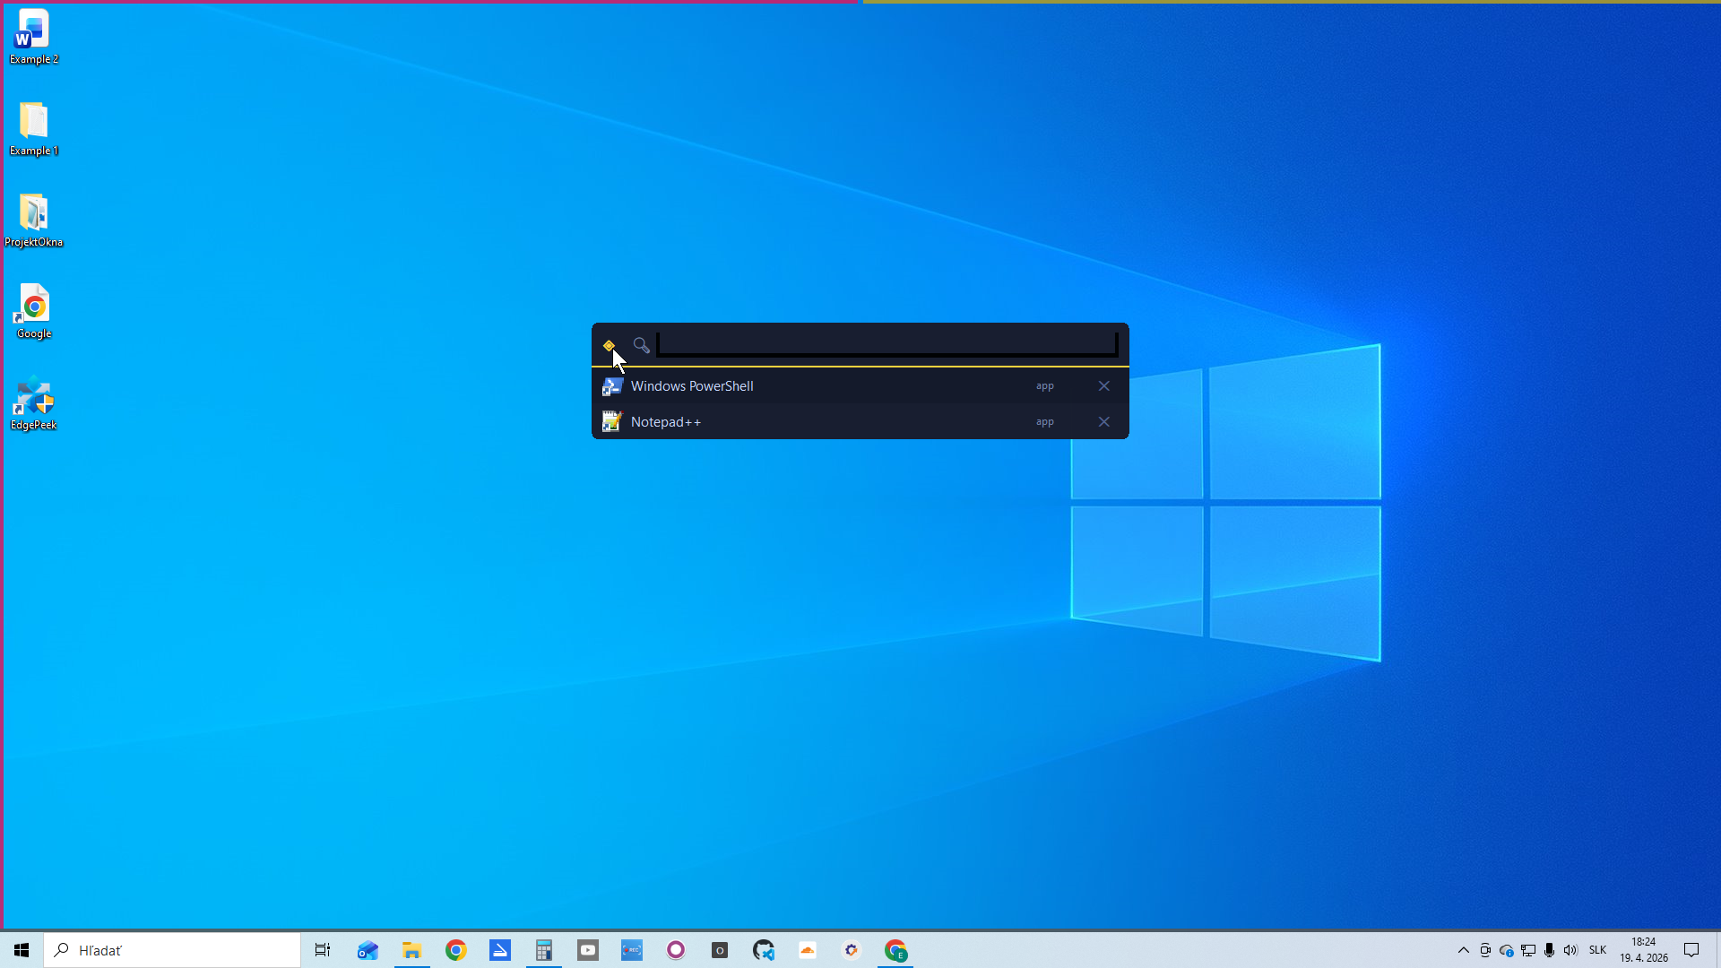The image size is (1721, 968).
Task: Open the clock showing 18:24
Action: [1643, 950]
